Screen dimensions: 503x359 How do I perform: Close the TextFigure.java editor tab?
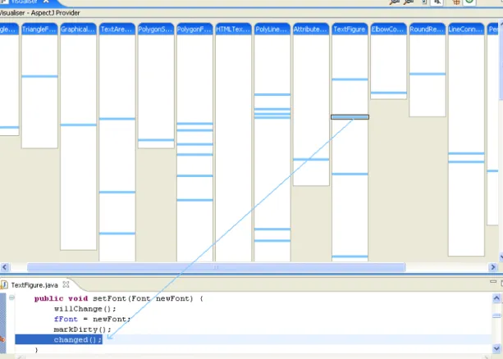click(x=66, y=284)
